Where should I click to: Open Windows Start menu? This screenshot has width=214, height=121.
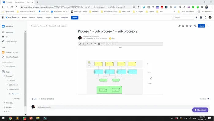[3, 118]
